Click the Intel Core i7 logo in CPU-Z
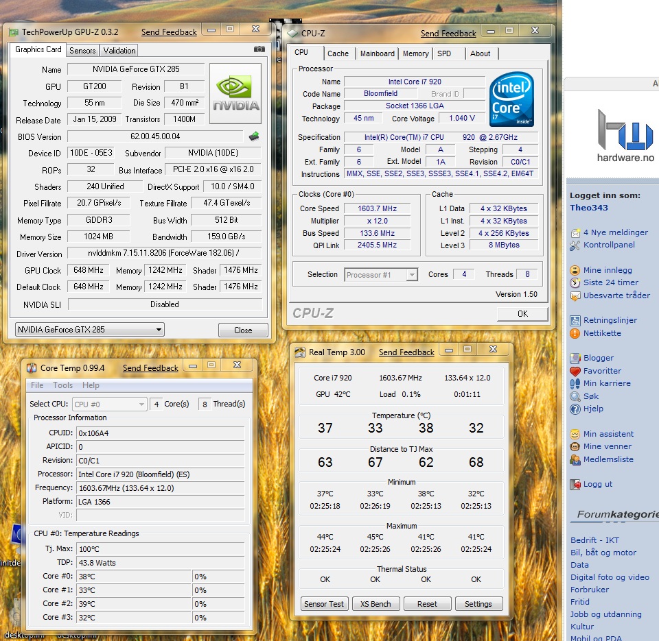This screenshot has width=659, height=641. pos(511,99)
